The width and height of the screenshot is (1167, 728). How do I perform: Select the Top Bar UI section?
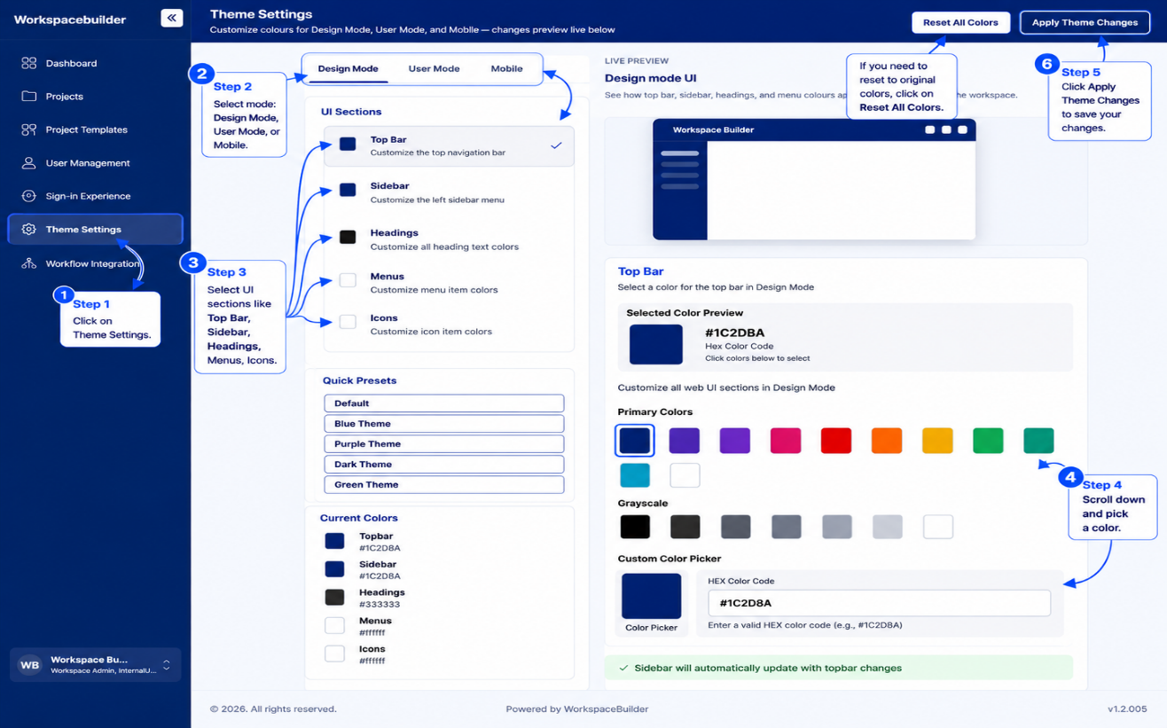[x=449, y=146]
